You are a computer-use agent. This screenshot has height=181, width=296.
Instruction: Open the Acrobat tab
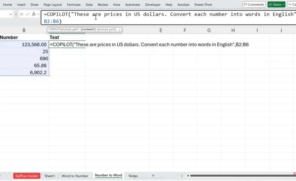point(183,4)
